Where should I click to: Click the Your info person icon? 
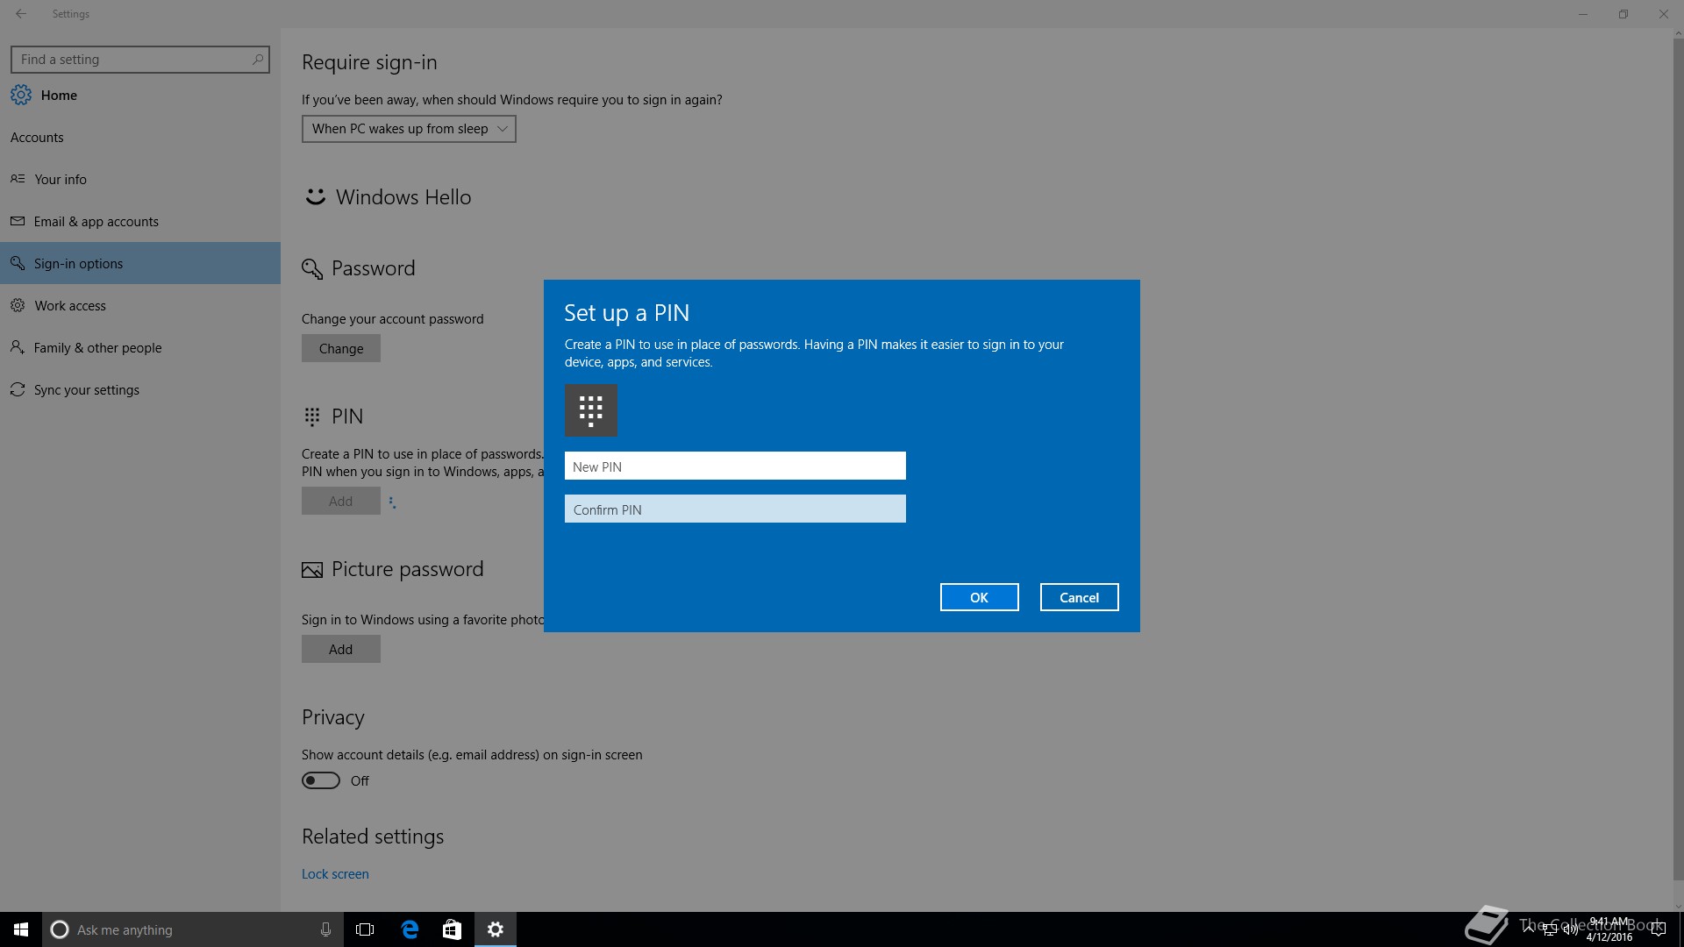pyautogui.click(x=18, y=179)
